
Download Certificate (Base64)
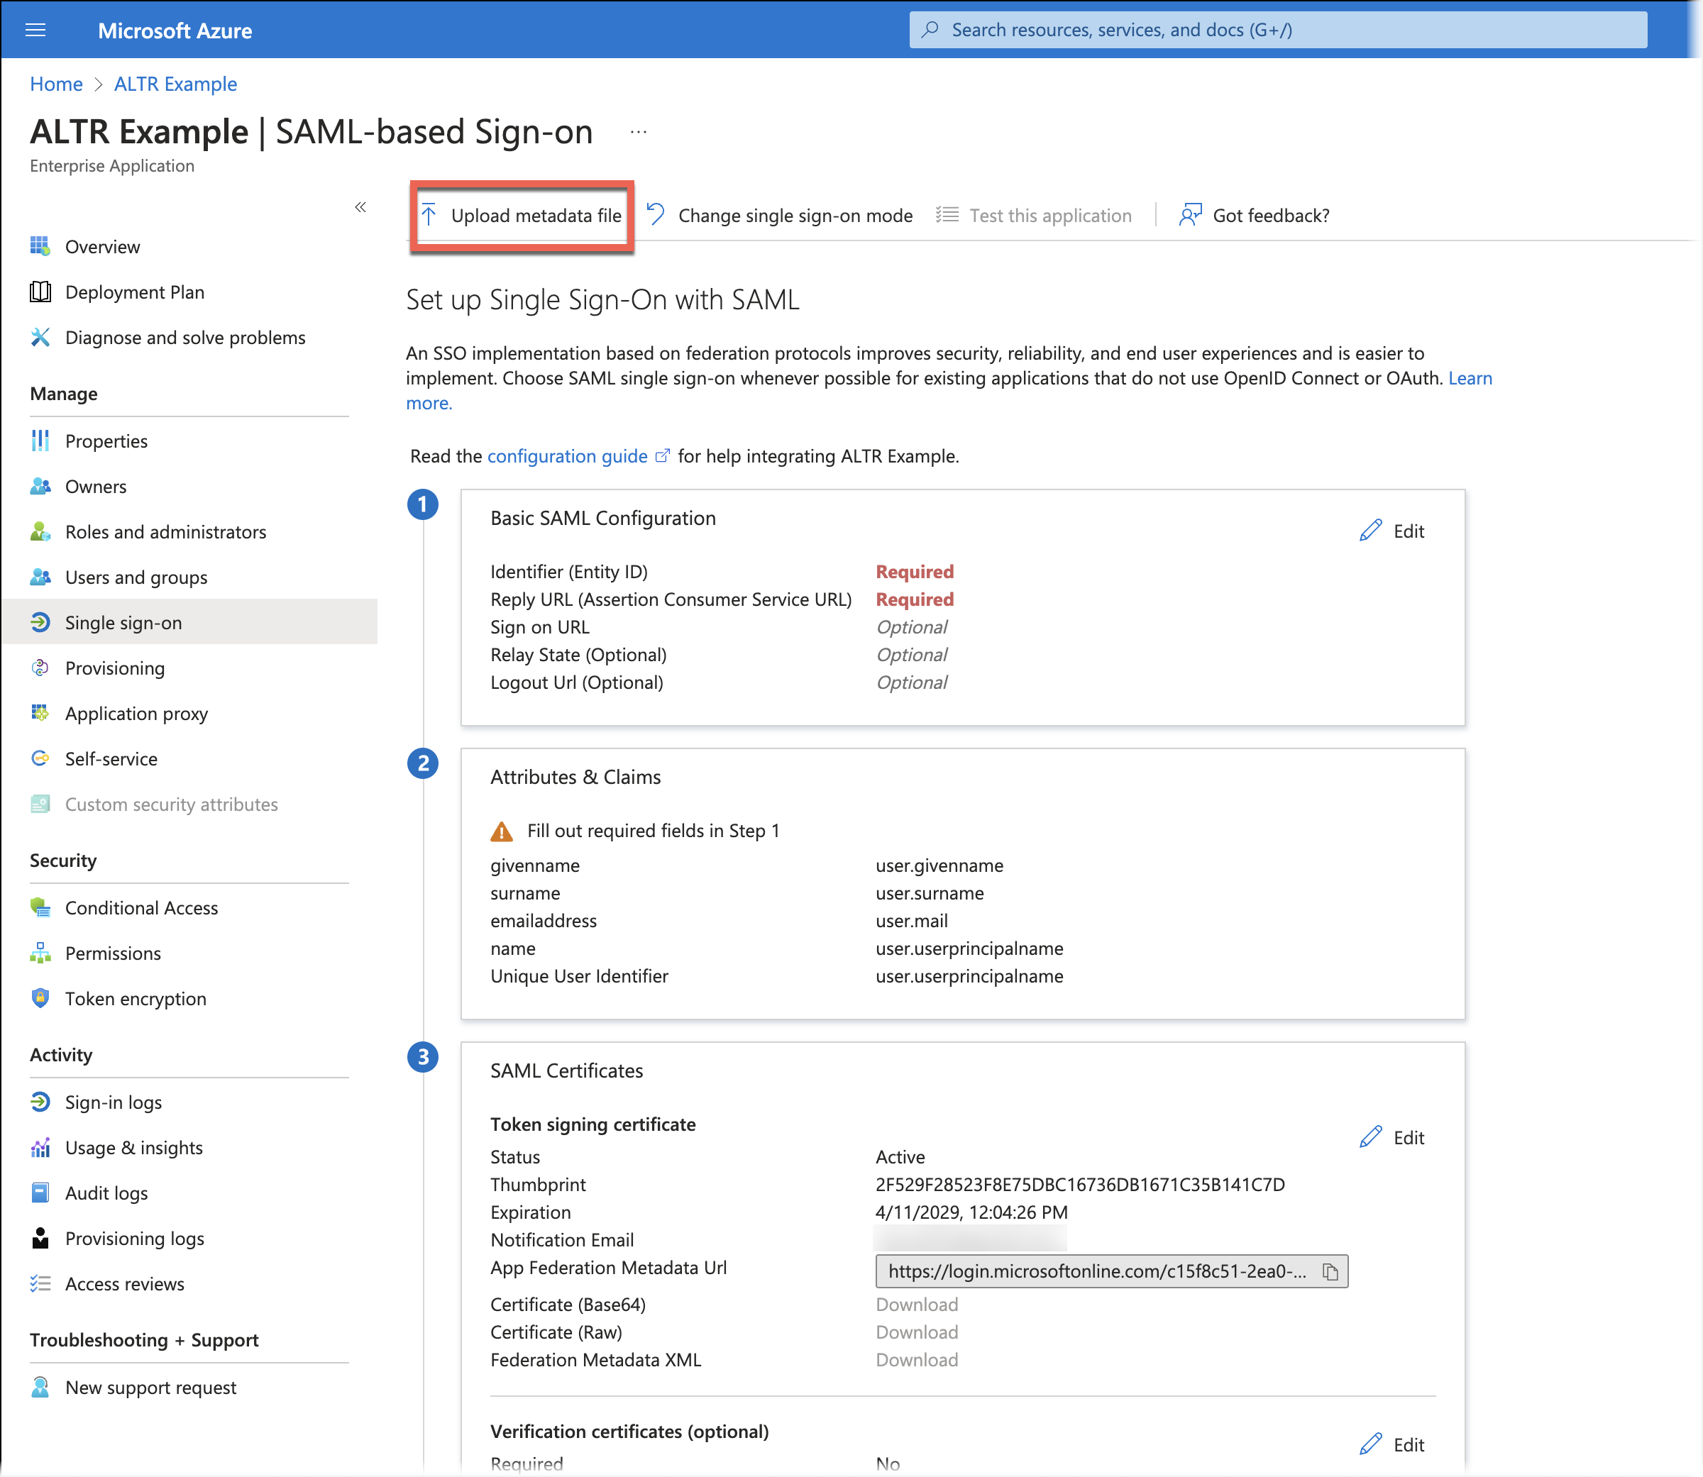(x=917, y=1304)
